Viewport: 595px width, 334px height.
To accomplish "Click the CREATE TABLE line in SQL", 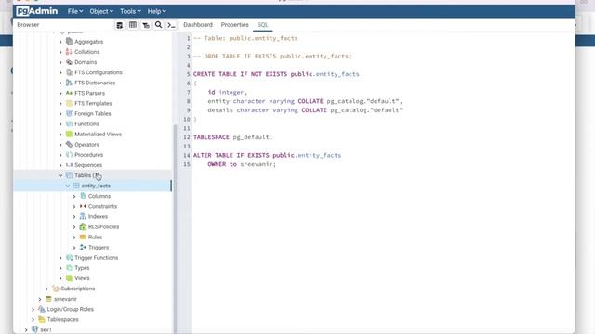I will 276,74.
